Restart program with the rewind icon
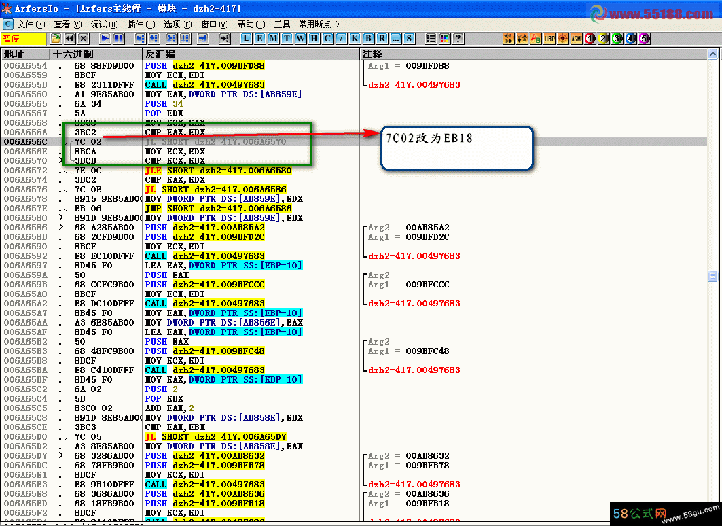Image resolution: width=722 pixels, height=526 pixels. click(69, 39)
